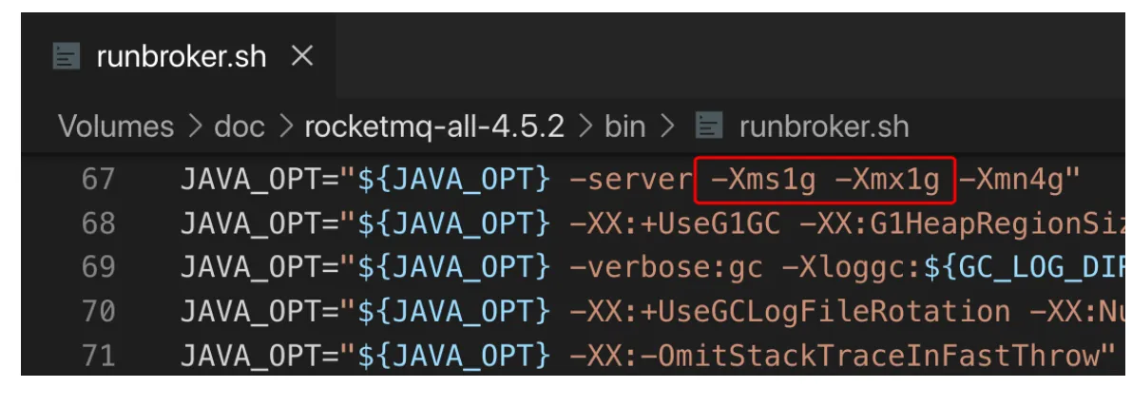Screen dimensions: 1132x407
Task: Select line 68 via its line number
Action: click(98, 223)
